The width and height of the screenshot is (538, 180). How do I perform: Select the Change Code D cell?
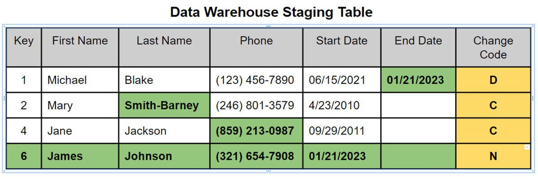tap(493, 80)
